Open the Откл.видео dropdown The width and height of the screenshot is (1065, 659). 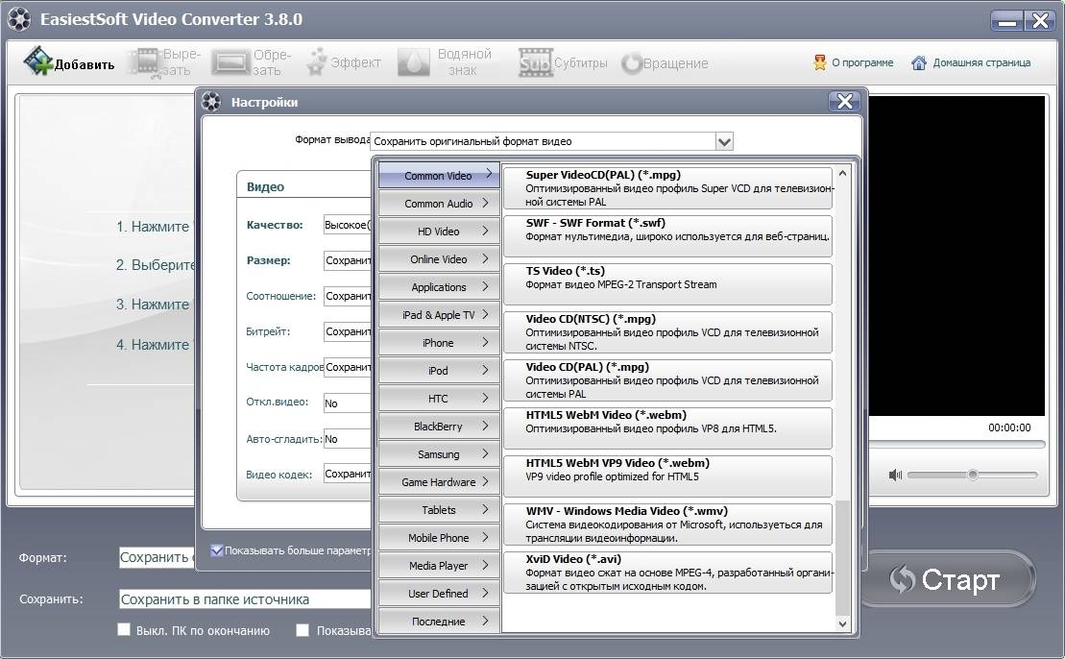[x=348, y=403]
